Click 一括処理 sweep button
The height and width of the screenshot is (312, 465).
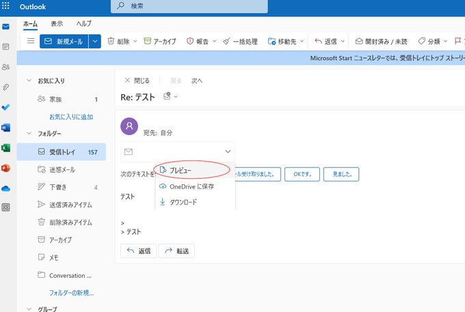click(x=241, y=41)
